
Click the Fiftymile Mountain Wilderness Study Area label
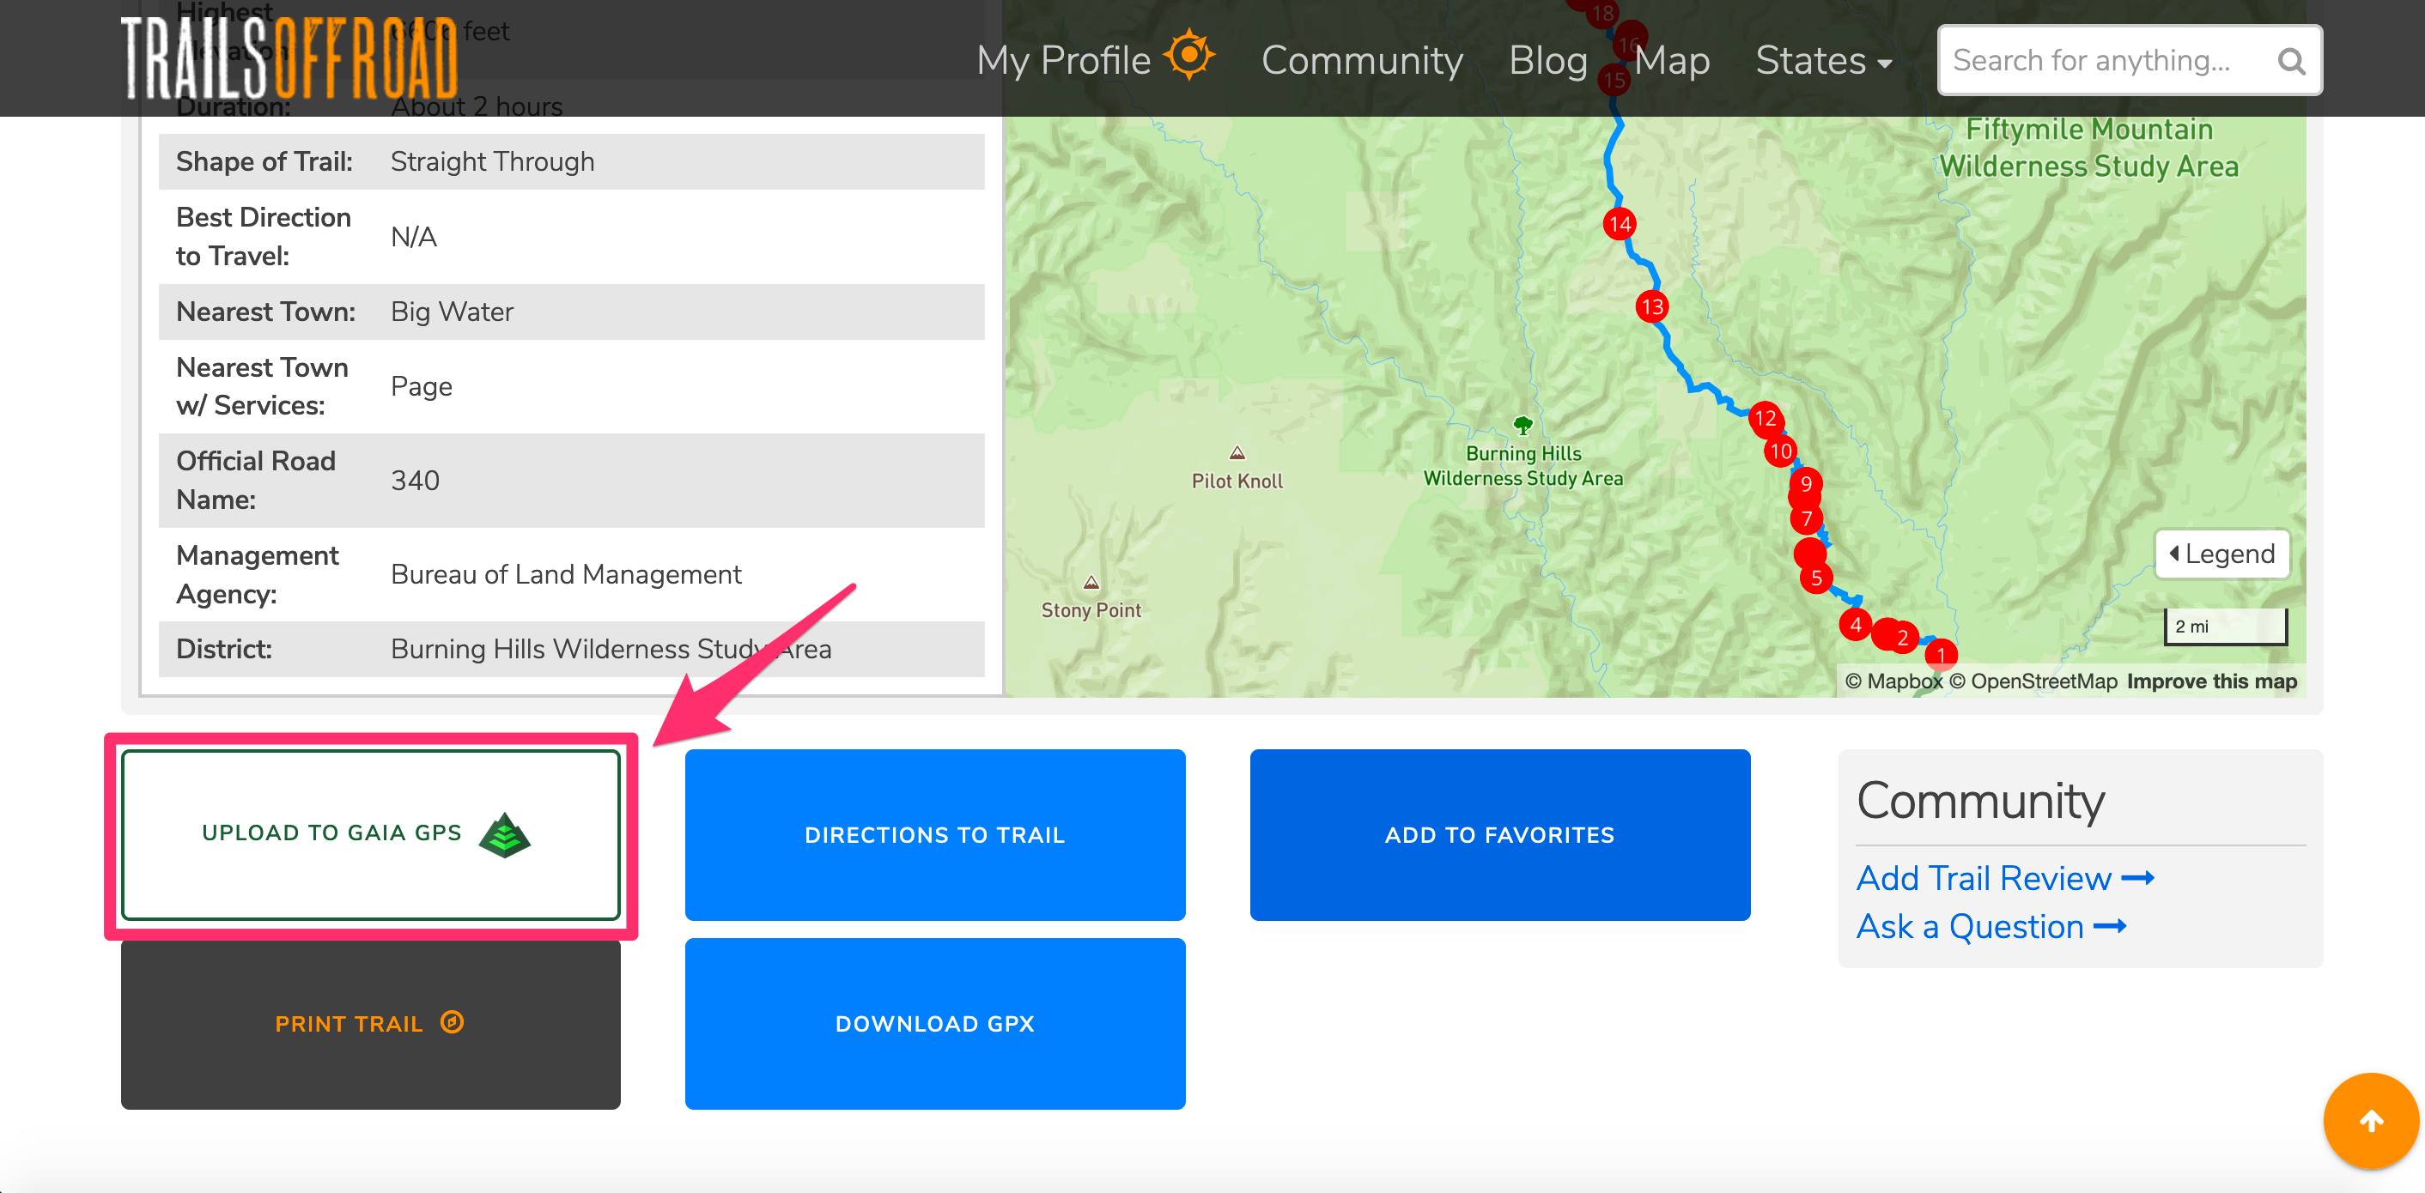click(2088, 148)
